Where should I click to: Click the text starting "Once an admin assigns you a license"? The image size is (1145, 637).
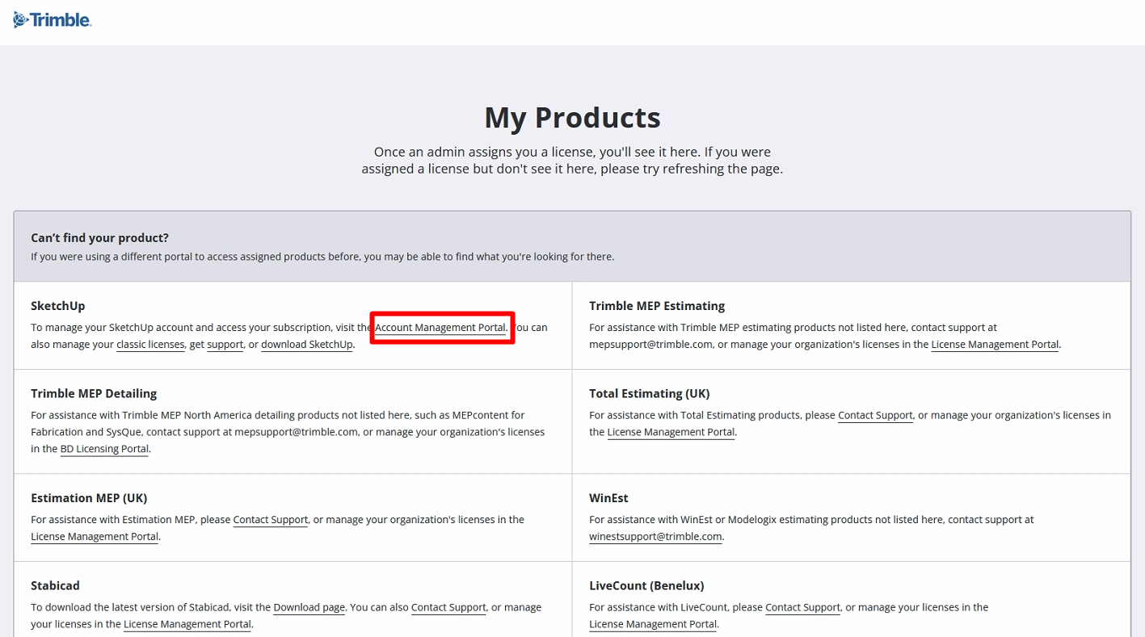coord(572,161)
